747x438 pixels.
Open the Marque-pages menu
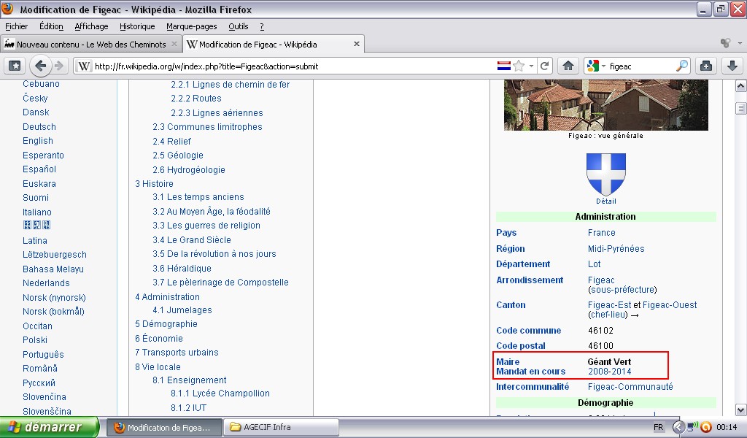coord(192,26)
